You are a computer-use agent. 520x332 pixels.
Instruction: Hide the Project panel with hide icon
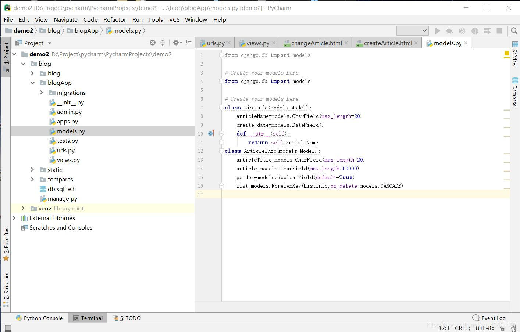coord(188,43)
